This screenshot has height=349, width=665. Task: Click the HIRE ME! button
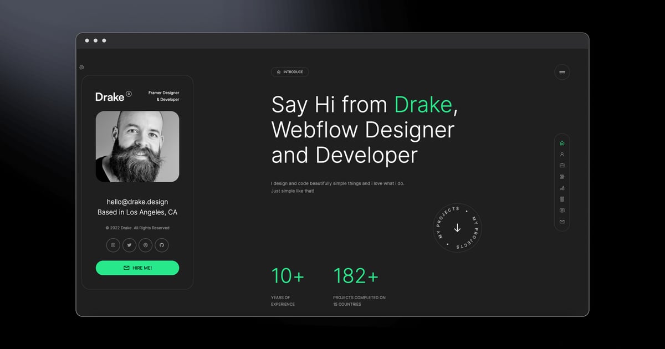click(137, 268)
